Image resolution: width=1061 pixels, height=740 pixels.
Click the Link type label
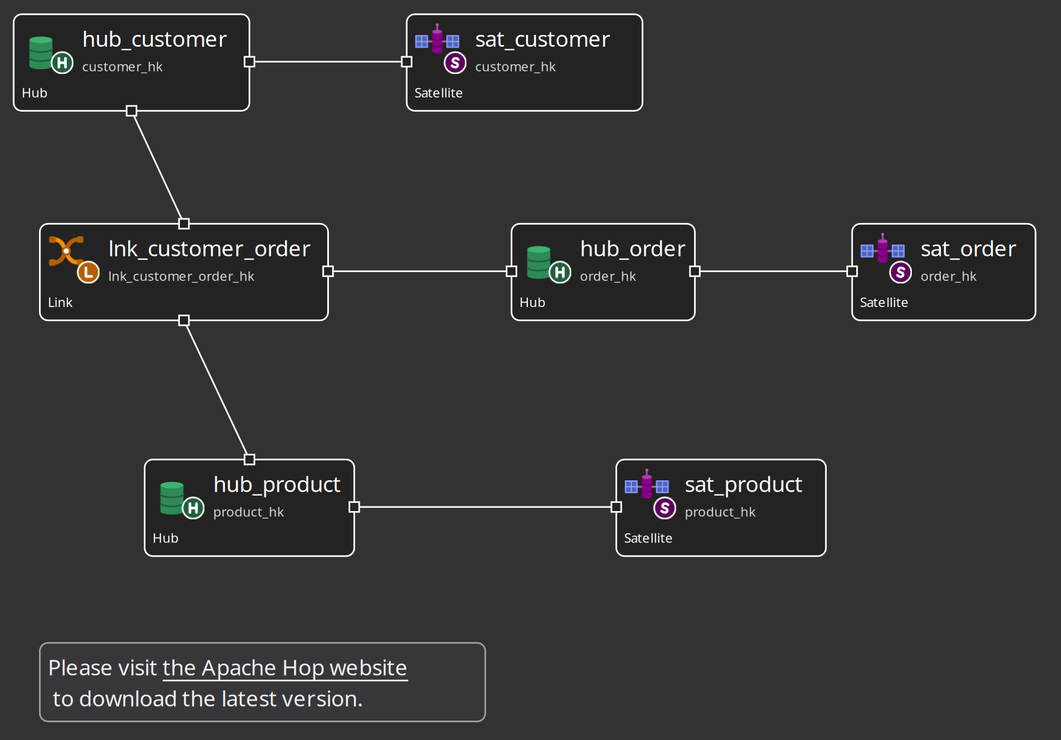point(60,302)
